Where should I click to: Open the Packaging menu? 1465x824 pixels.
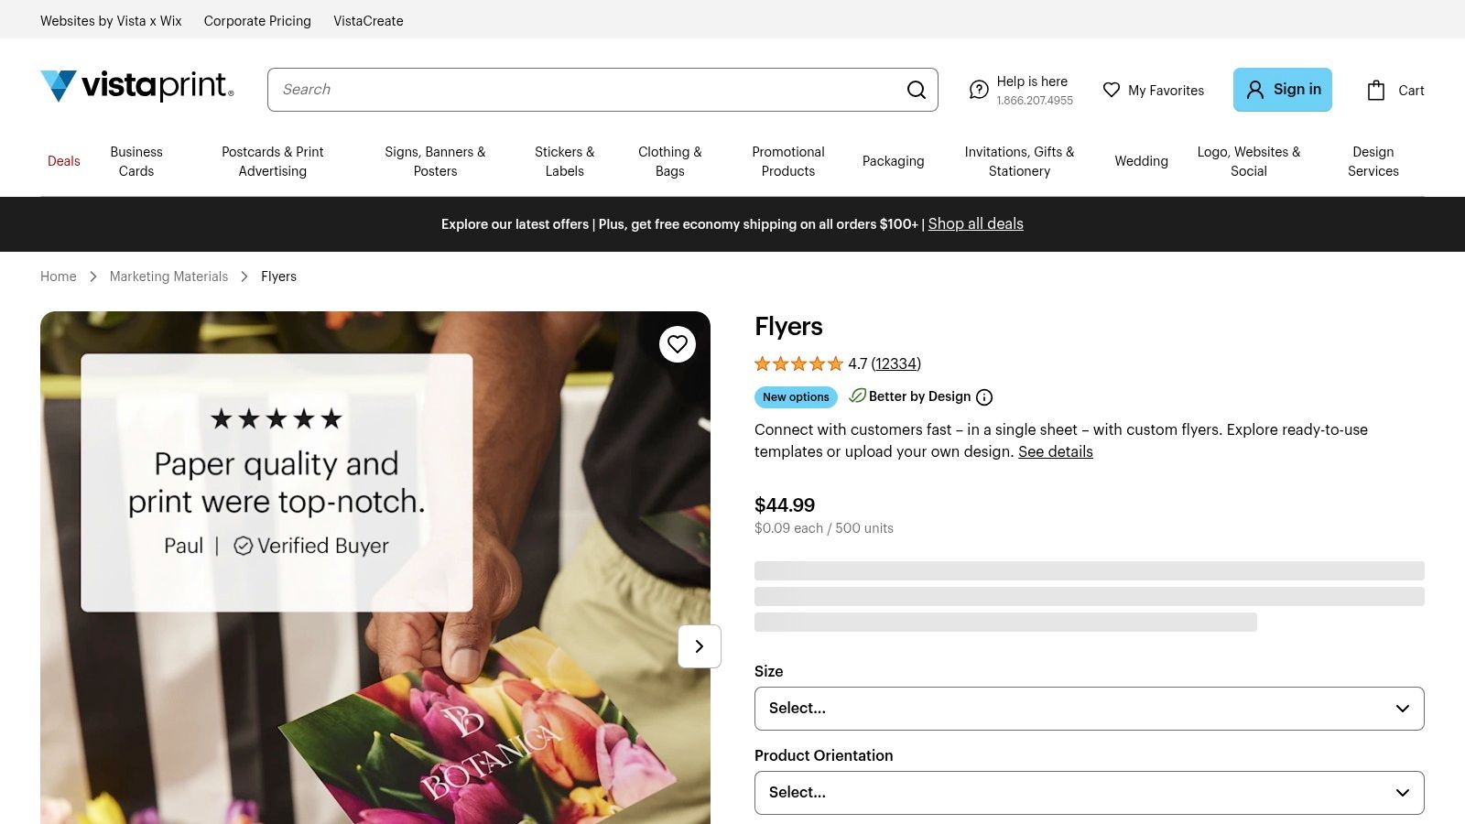click(894, 161)
